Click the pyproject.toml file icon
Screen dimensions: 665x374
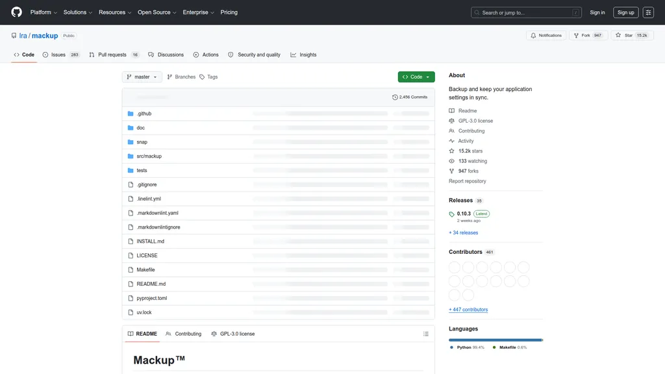point(131,298)
